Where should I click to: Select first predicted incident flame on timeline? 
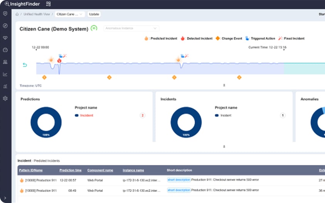(x=51, y=60)
